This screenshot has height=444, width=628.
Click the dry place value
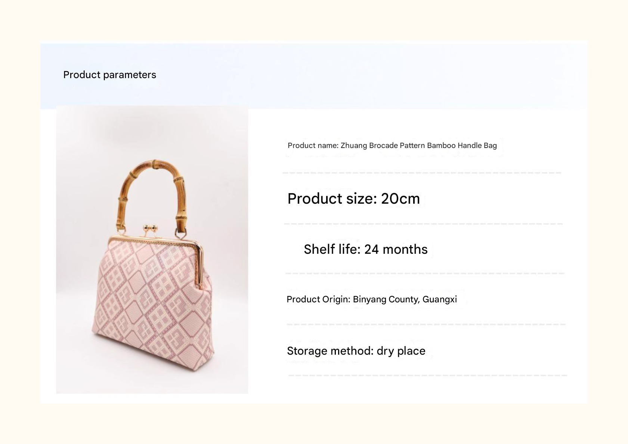(401, 351)
